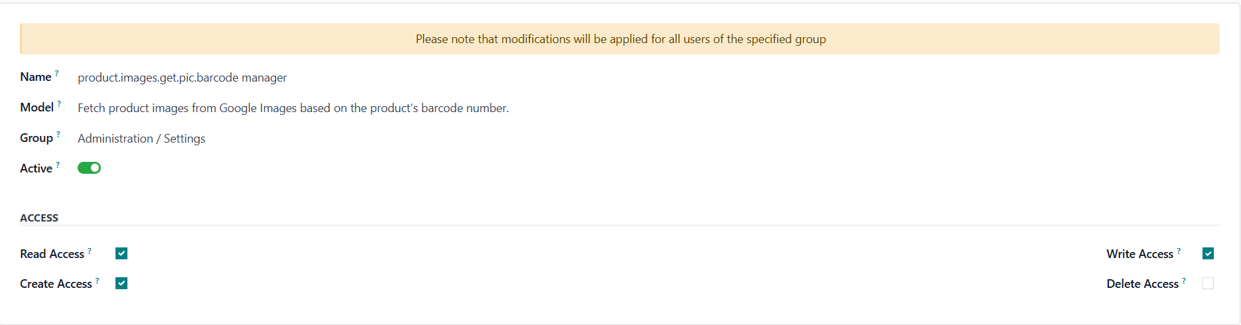Uncheck the Create Access checkbox

coord(121,283)
